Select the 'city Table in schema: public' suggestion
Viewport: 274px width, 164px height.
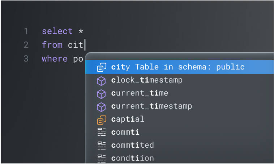tap(178, 67)
